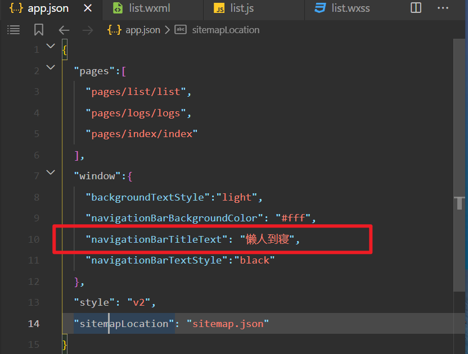This screenshot has height=354, width=468.
Task: Click the "#fff" color value
Action: (x=294, y=218)
